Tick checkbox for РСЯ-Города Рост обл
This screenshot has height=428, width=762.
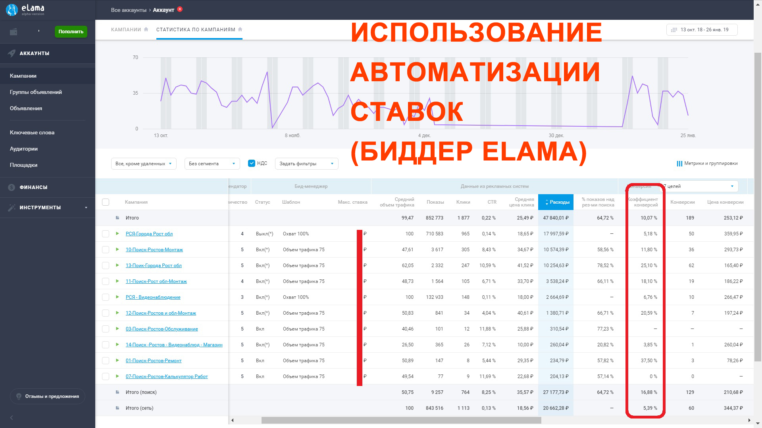point(106,234)
